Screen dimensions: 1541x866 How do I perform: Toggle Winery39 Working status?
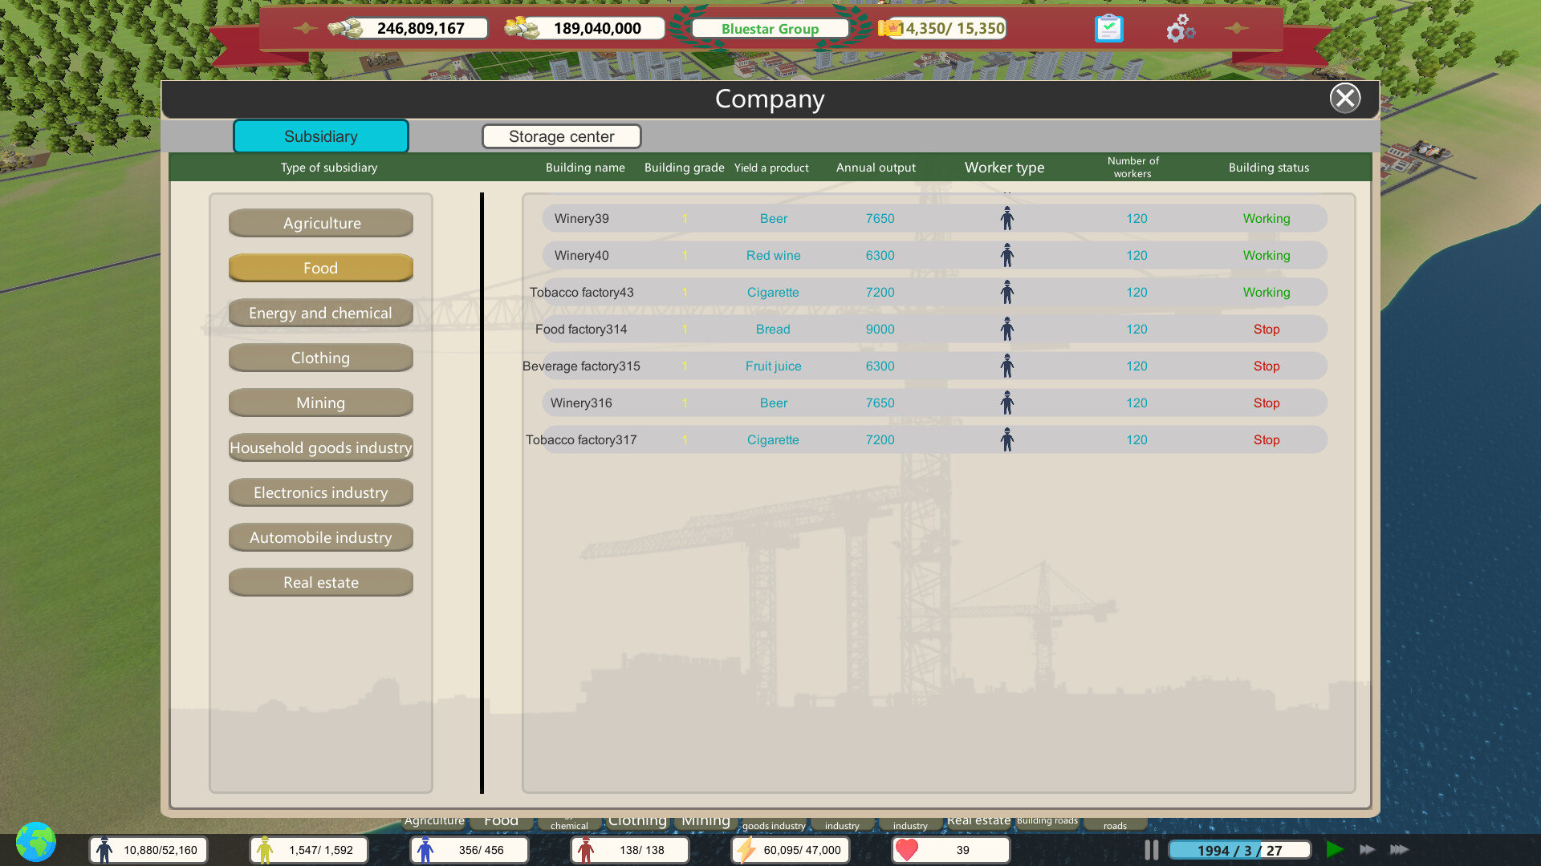[x=1267, y=218]
